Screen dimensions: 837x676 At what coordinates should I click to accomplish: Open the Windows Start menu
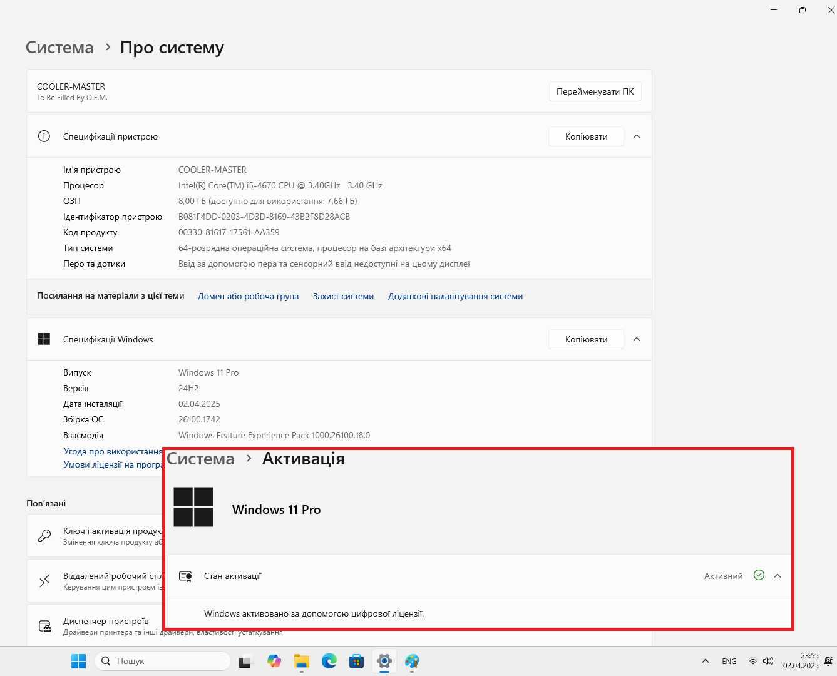(x=78, y=661)
